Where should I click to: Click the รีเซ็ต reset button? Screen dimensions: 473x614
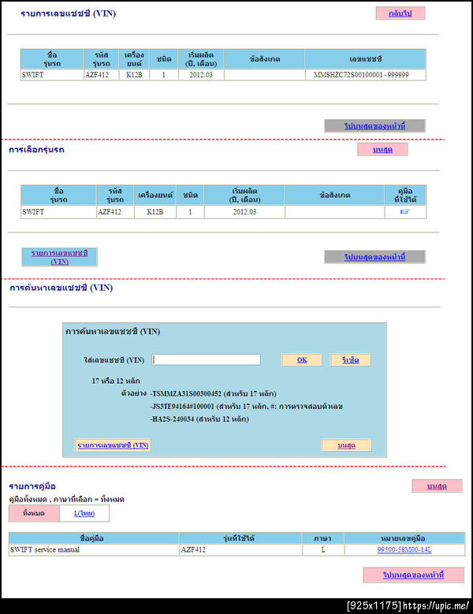tap(351, 360)
